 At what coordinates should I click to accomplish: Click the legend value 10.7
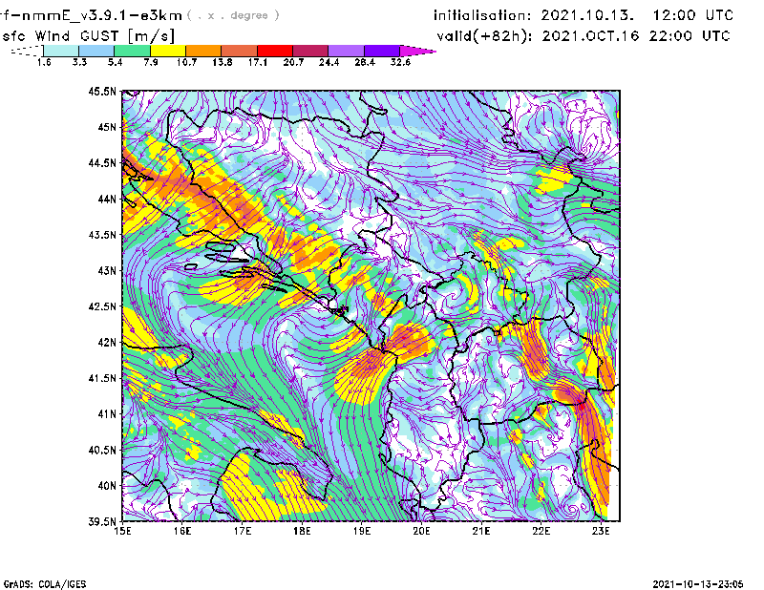[186, 62]
